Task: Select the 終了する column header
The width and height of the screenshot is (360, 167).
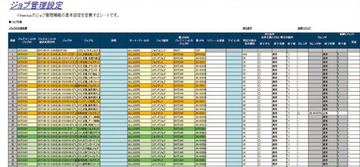Action: point(264,43)
